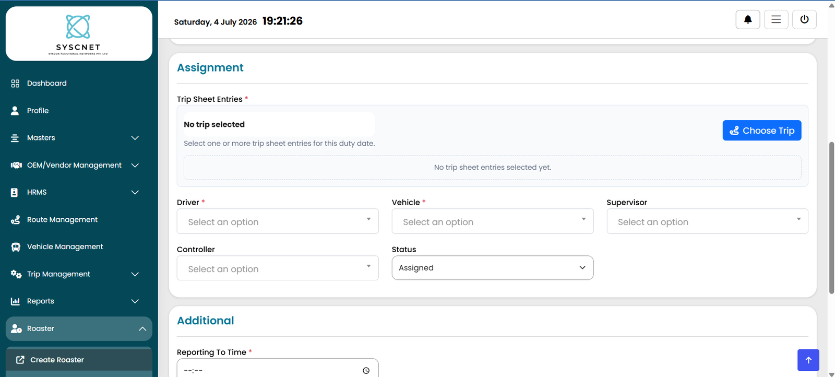
Task: Open the Profile menu item
Action: click(x=79, y=111)
